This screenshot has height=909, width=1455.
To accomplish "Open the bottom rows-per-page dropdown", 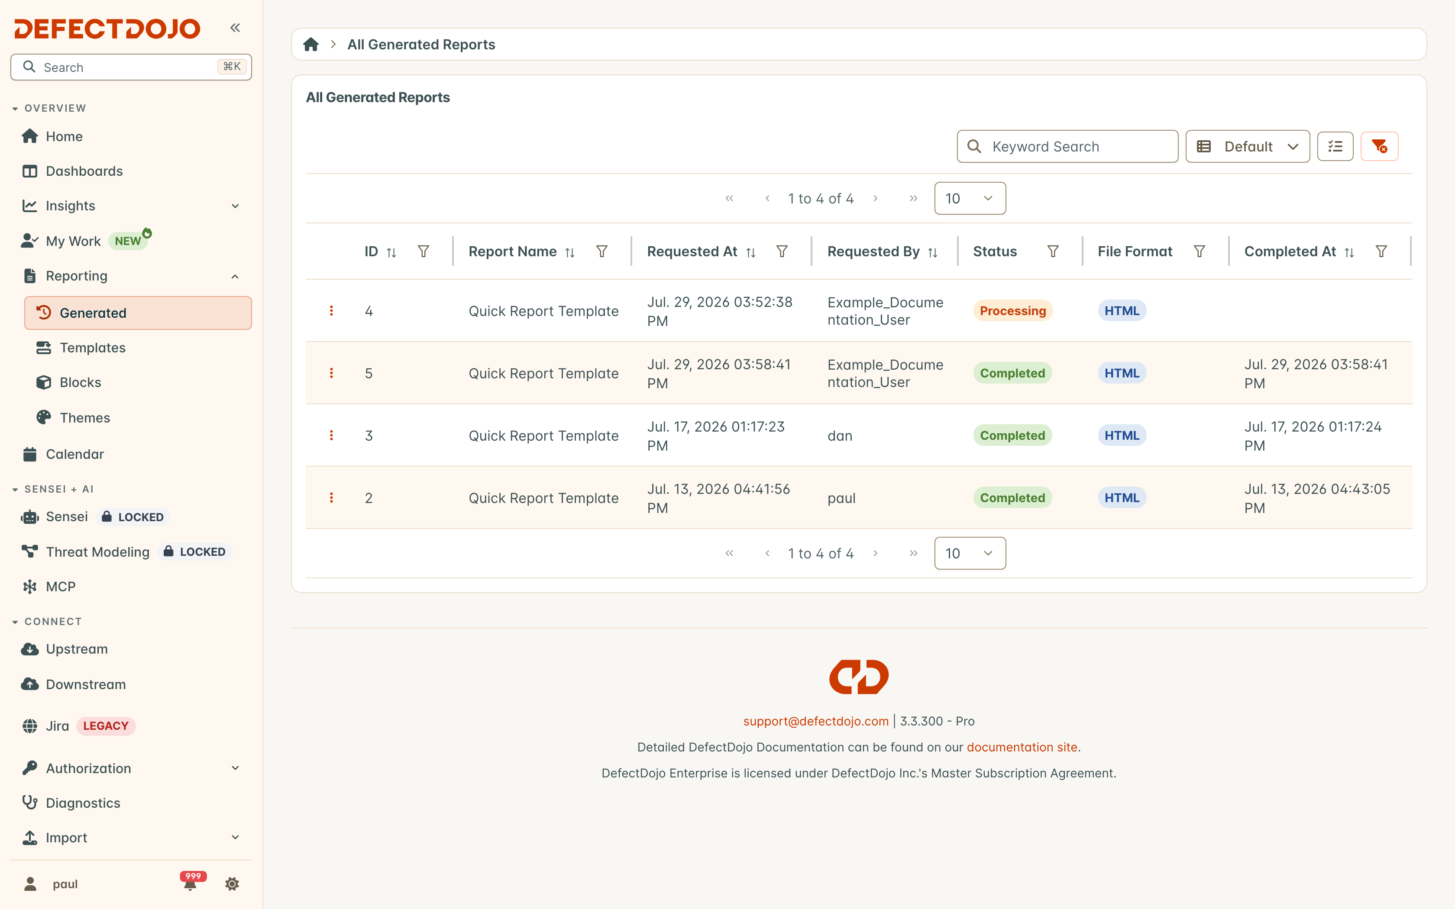I will (970, 553).
